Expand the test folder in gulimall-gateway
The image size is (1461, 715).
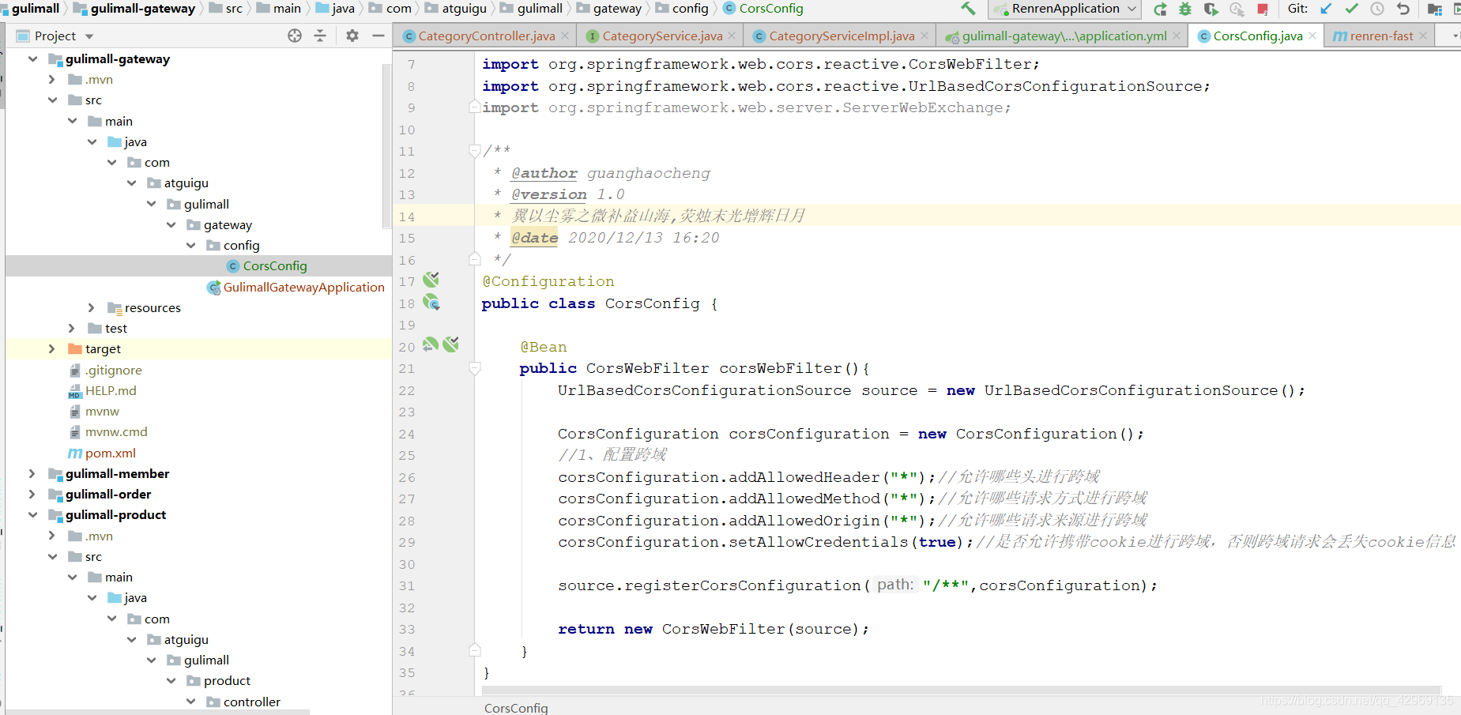coord(72,328)
